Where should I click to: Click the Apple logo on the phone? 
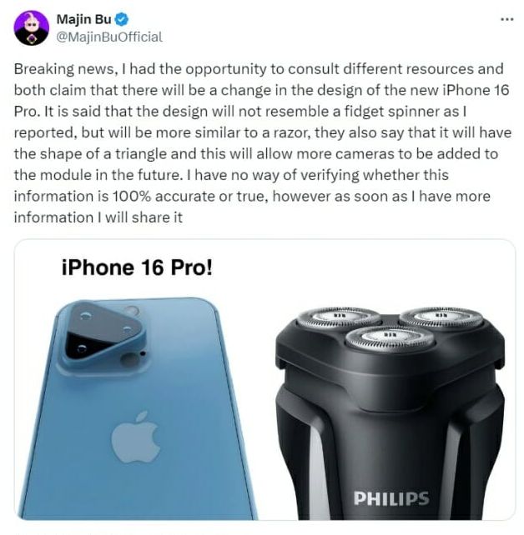pyautogui.click(x=136, y=437)
